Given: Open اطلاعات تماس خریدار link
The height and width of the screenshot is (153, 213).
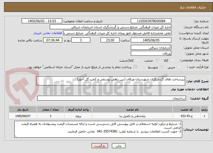Looking at the screenshot, I should (48, 33).
